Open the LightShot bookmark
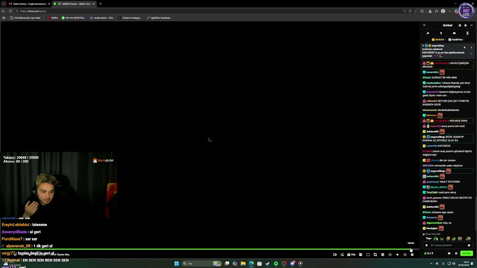477x268 pixels. pos(159,18)
